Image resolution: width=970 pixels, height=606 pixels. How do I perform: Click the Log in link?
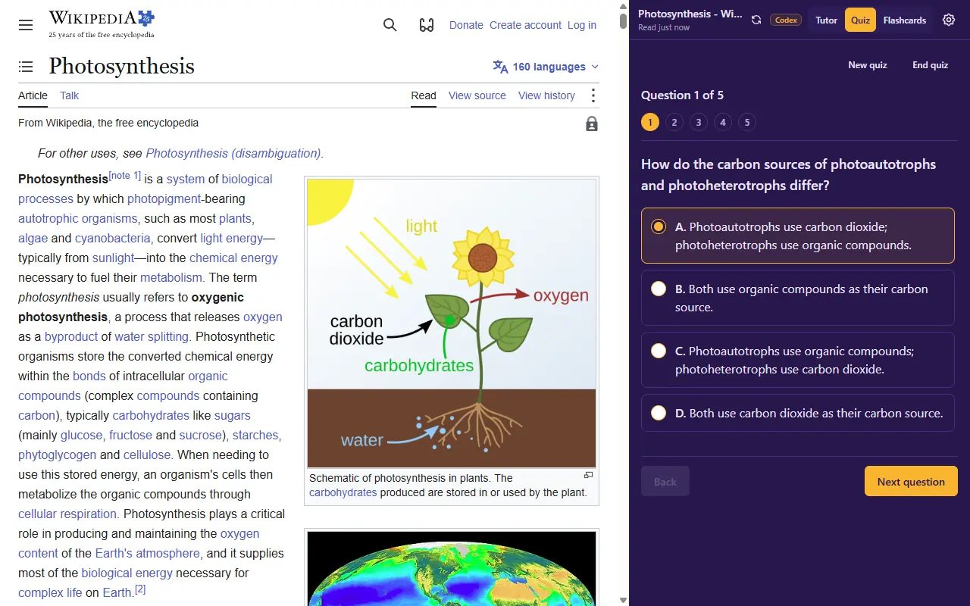(582, 25)
